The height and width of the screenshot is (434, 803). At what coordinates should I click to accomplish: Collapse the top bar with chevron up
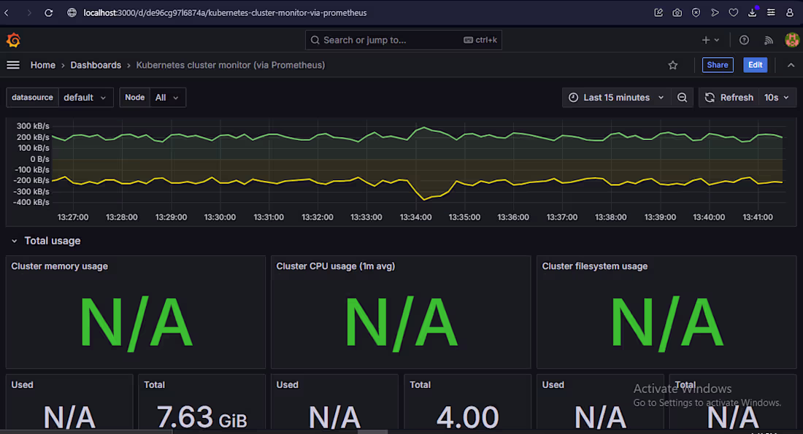pyautogui.click(x=791, y=65)
